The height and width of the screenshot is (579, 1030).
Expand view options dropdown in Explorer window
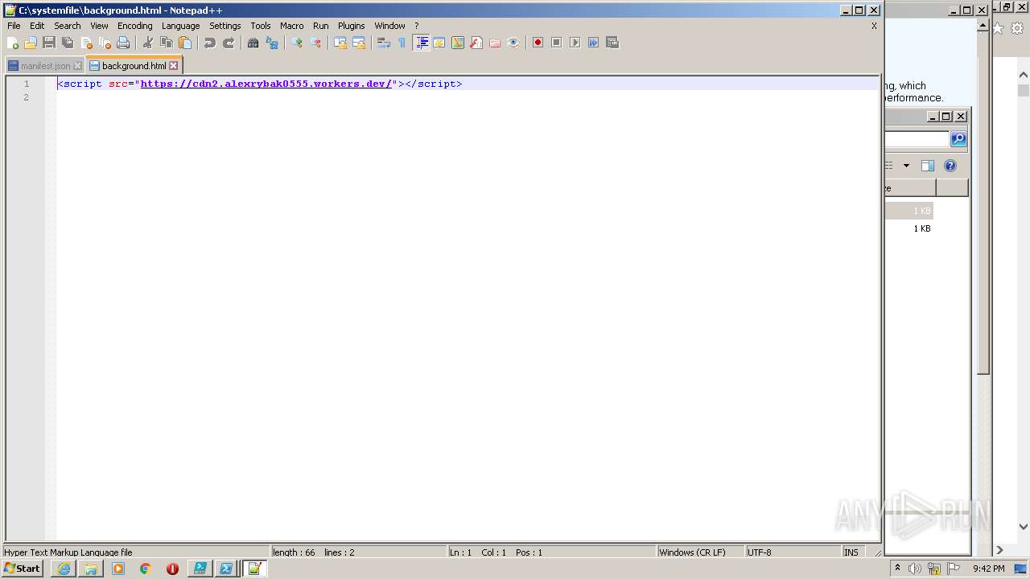click(x=906, y=166)
